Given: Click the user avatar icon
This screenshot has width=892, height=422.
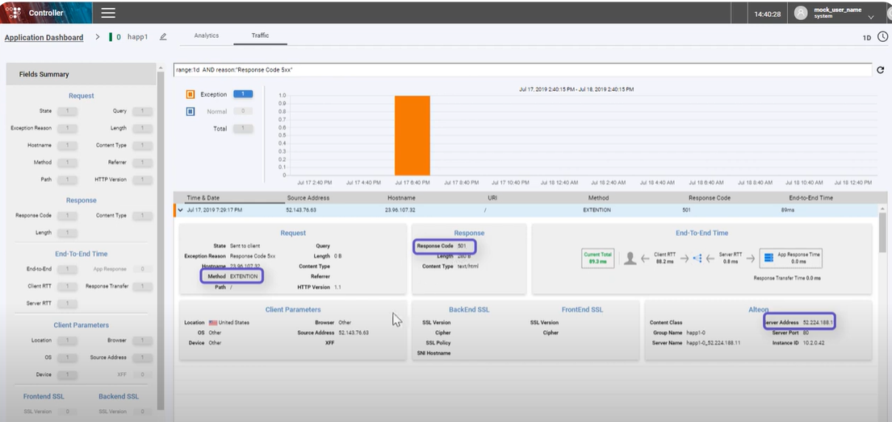Looking at the screenshot, I should [x=801, y=13].
